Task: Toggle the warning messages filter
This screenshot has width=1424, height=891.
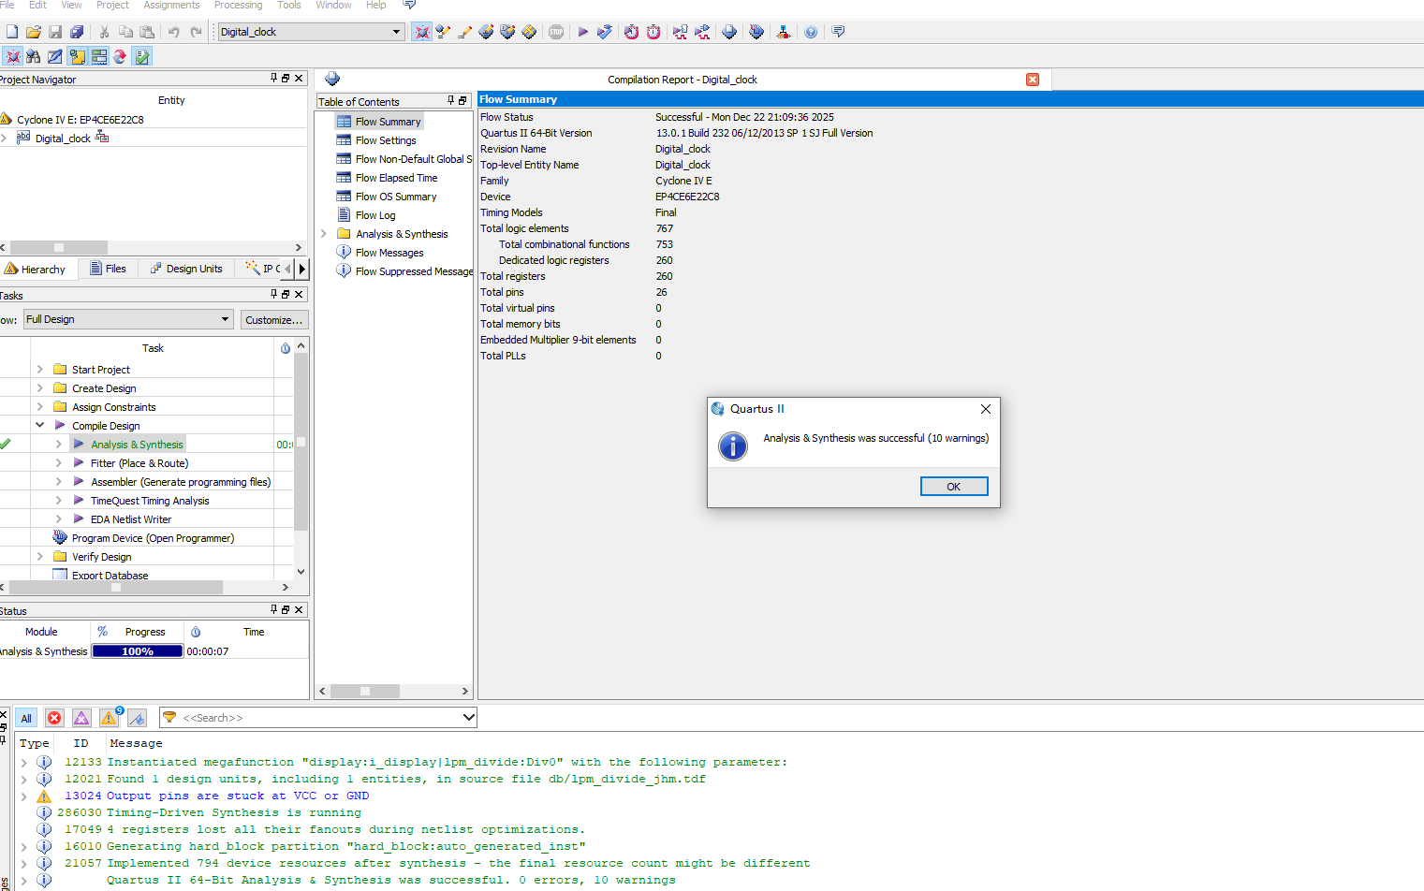Action: pyautogui.click(x=110, y=718)
